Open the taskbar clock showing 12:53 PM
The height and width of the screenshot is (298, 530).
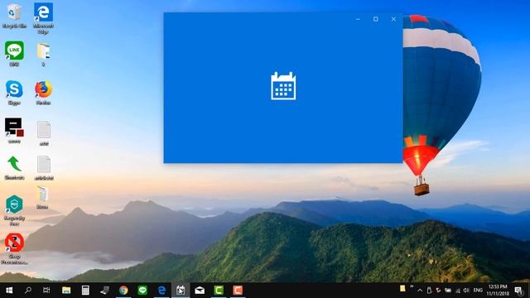[498, 291]
